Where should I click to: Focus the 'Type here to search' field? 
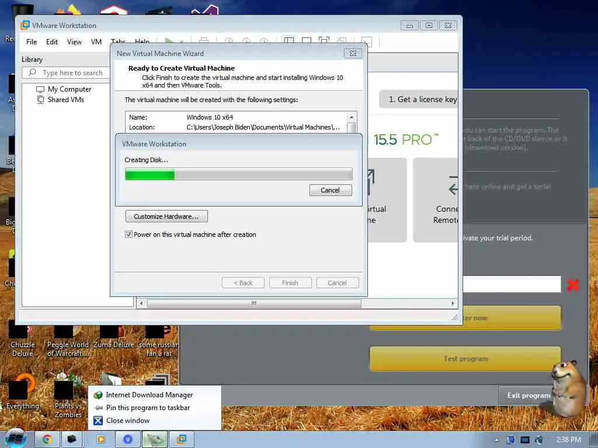(x=66, y=72)
